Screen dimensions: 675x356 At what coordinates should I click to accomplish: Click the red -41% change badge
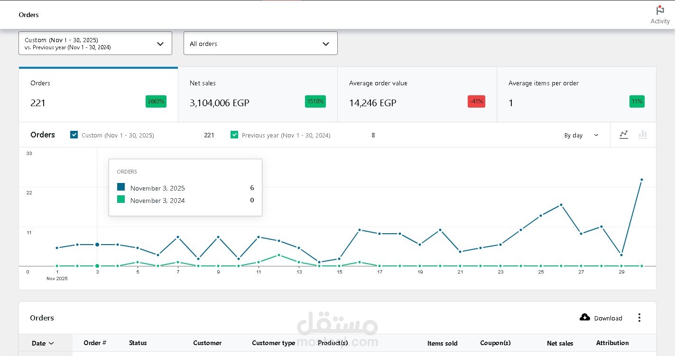point(476,101)
